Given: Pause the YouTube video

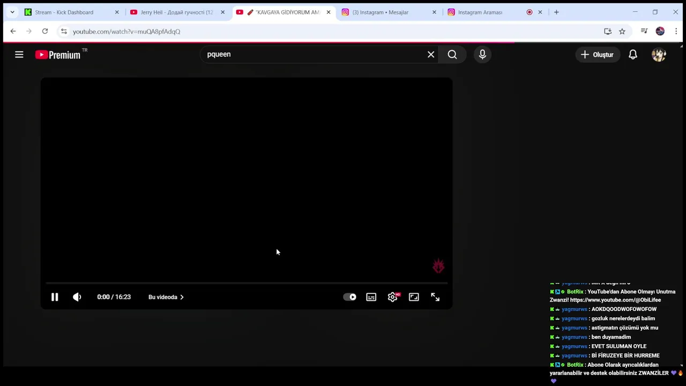Looking at the screenshot, I should (x=55, y=297).
